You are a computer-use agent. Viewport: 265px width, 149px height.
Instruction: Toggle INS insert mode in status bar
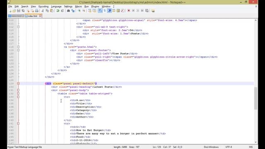251,147
